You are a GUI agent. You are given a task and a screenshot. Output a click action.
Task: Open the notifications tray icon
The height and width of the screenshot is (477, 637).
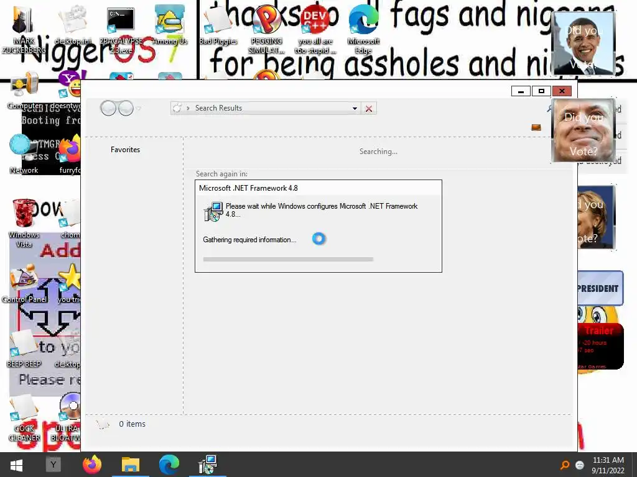[580, 465]
